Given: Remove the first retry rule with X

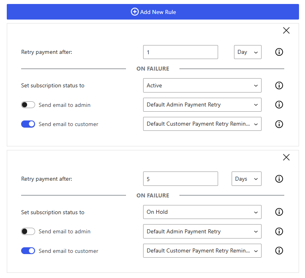Looking at the screenshot, I should point(286,31).
